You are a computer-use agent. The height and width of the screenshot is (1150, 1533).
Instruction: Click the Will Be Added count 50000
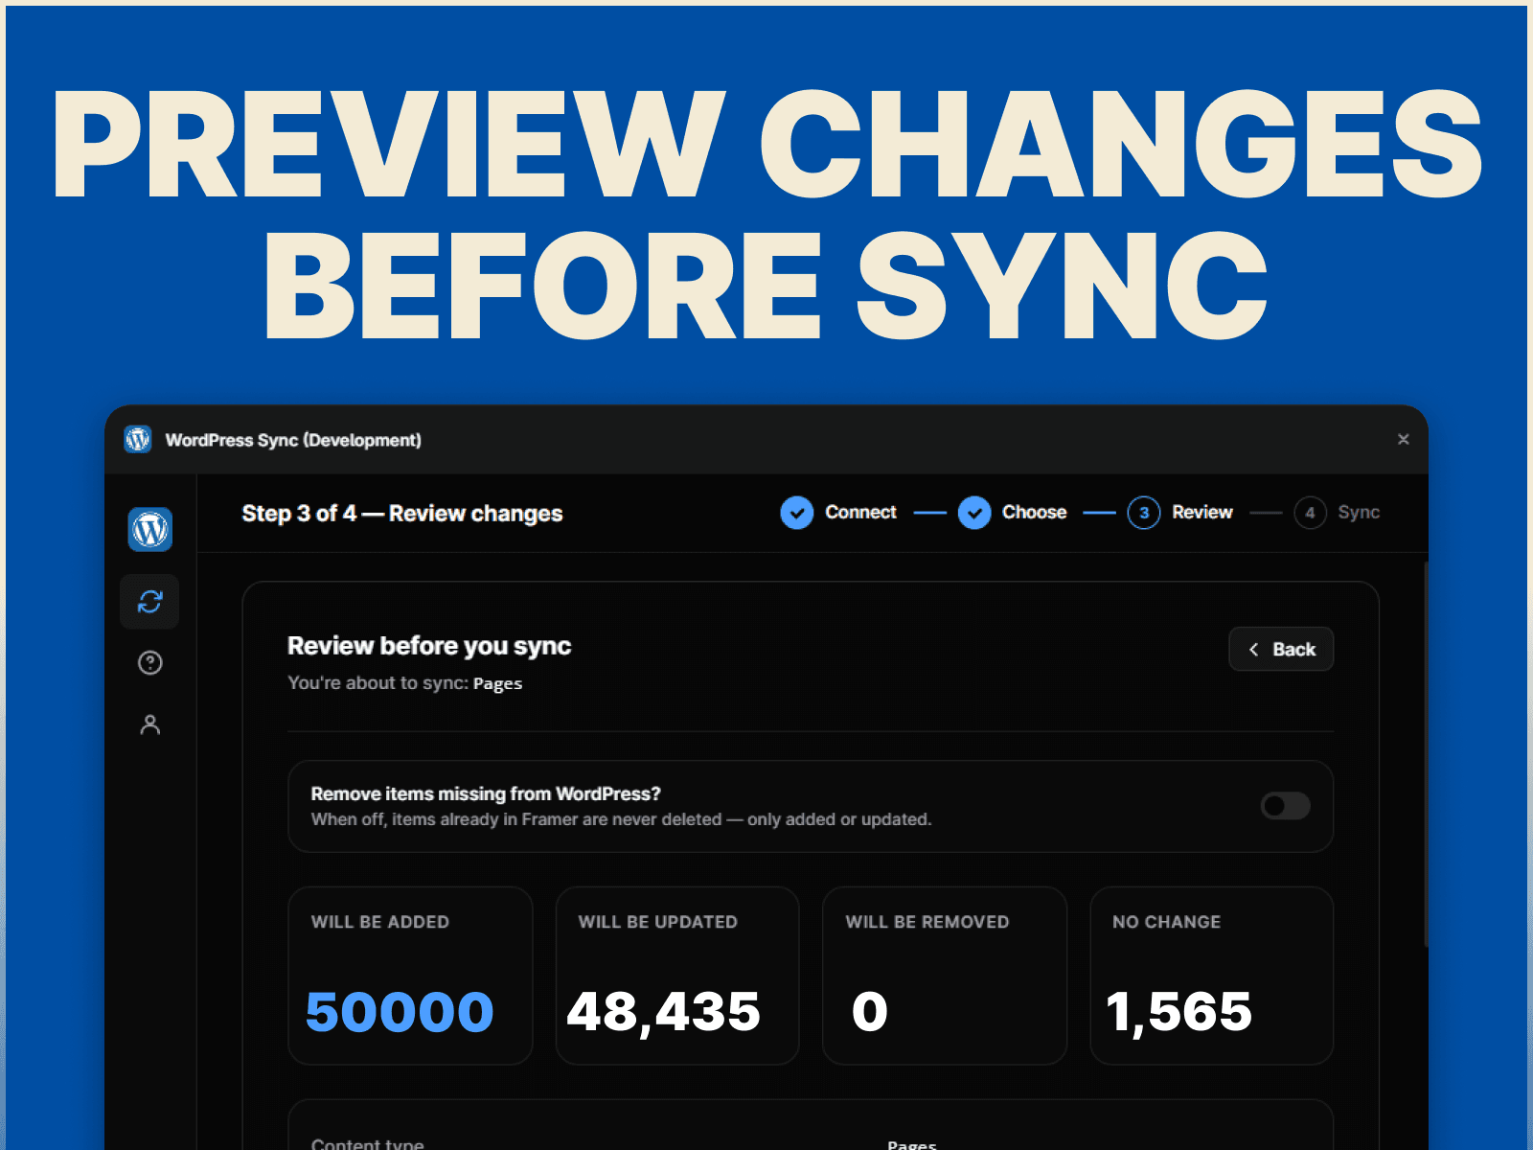pyautogui.click(x=400, y=1012)
